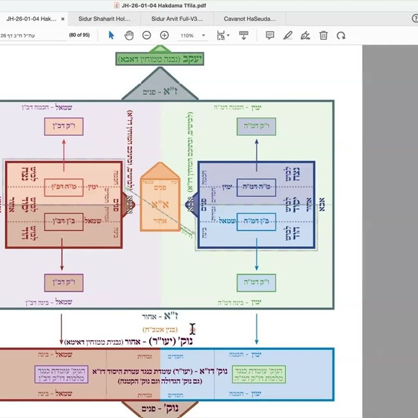Activate the hand pan tool
The width and height of the screenshot is (418, 418).
(129, 35)
